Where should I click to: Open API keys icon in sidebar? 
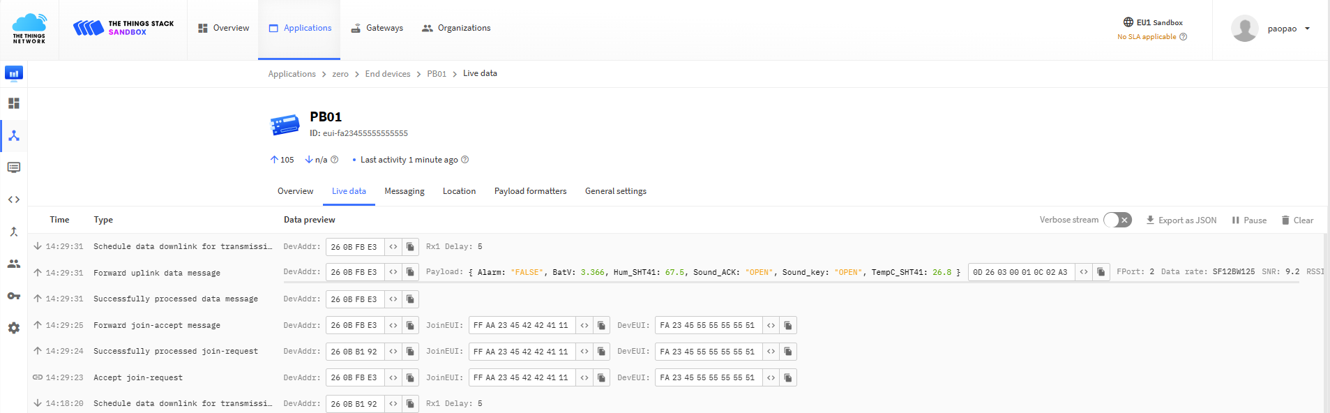click(x=14, y=296)
